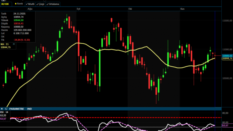Image resolution: width=233 pixels, height=131 pixels.
Task: Click the refresh icon in indicator bar
Action: 6,109
